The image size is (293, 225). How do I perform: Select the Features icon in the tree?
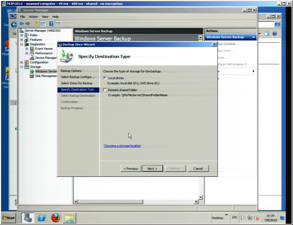pos(27,40)
